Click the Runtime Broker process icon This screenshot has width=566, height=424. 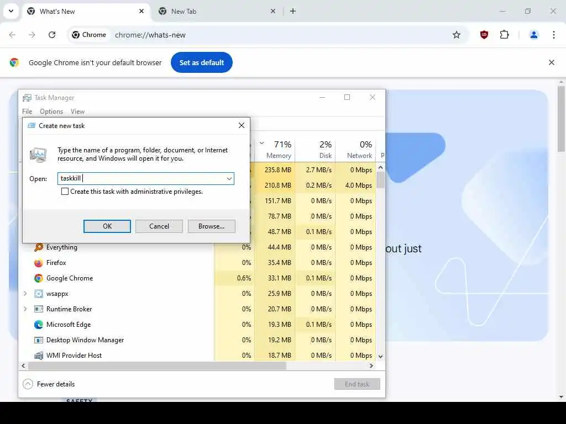[39, 309]
